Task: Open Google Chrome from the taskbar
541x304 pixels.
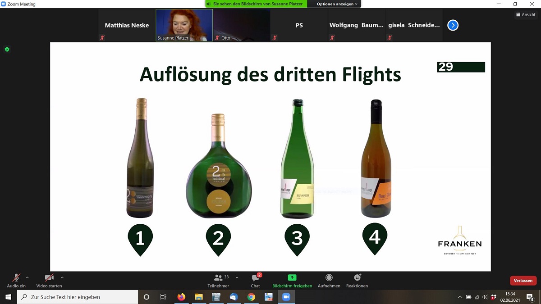Action: (x=251, y=297)
